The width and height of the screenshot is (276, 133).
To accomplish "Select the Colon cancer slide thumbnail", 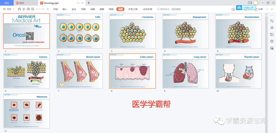I will pos(133,71).
